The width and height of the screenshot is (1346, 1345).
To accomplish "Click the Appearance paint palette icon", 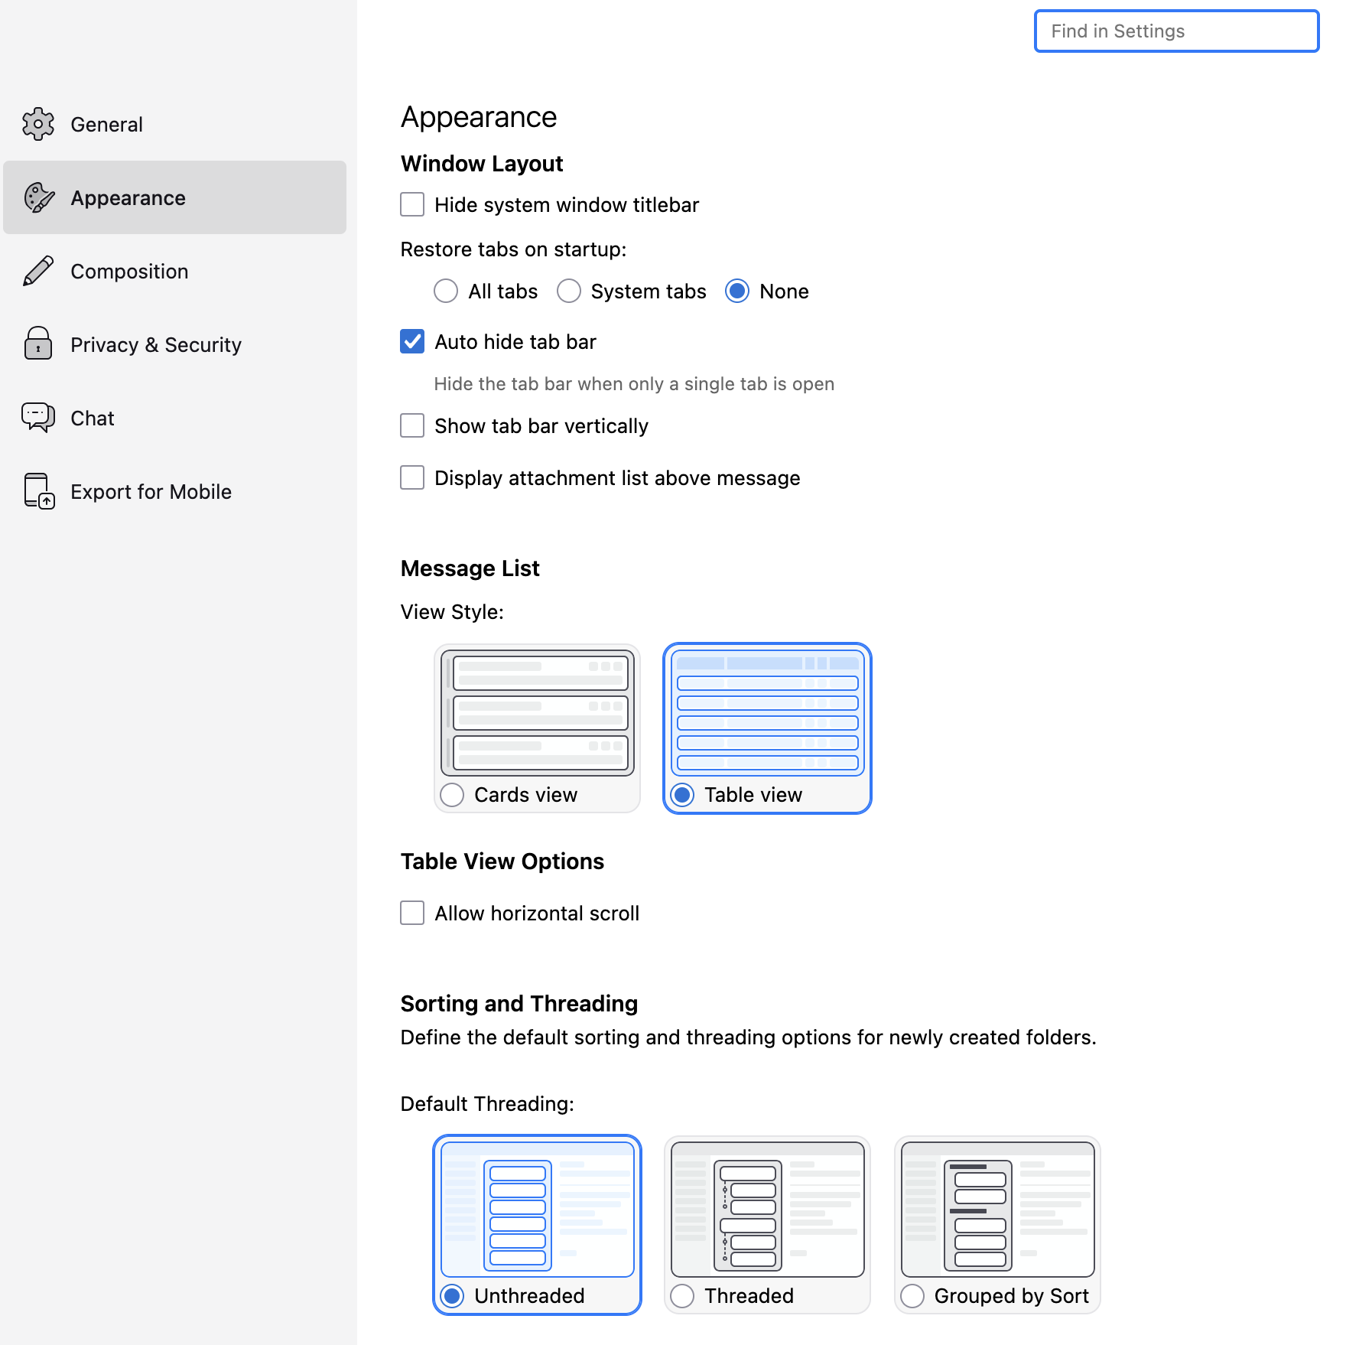I will (38, 197).
